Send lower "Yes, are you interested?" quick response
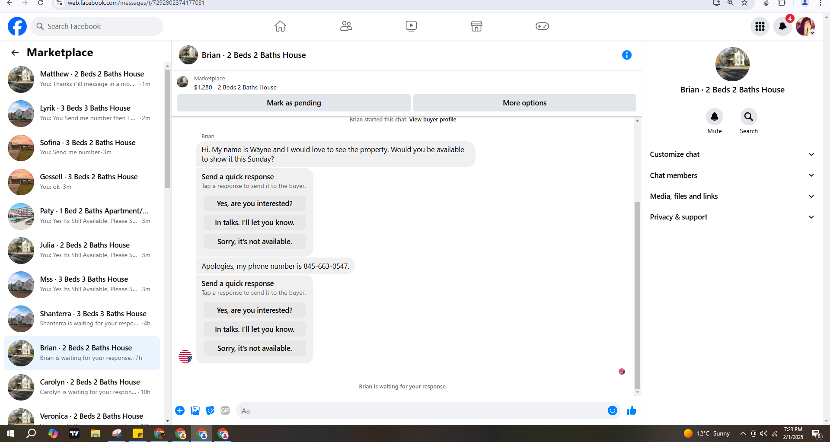 click(x=255, y=310)
